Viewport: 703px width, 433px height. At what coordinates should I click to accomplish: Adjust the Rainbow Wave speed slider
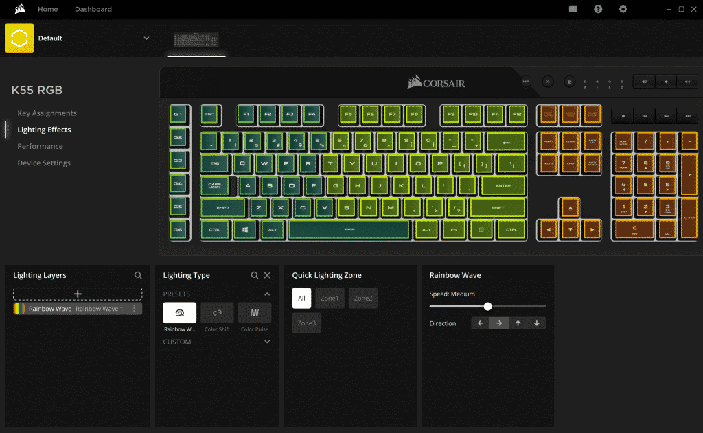(x=487, y=307)
